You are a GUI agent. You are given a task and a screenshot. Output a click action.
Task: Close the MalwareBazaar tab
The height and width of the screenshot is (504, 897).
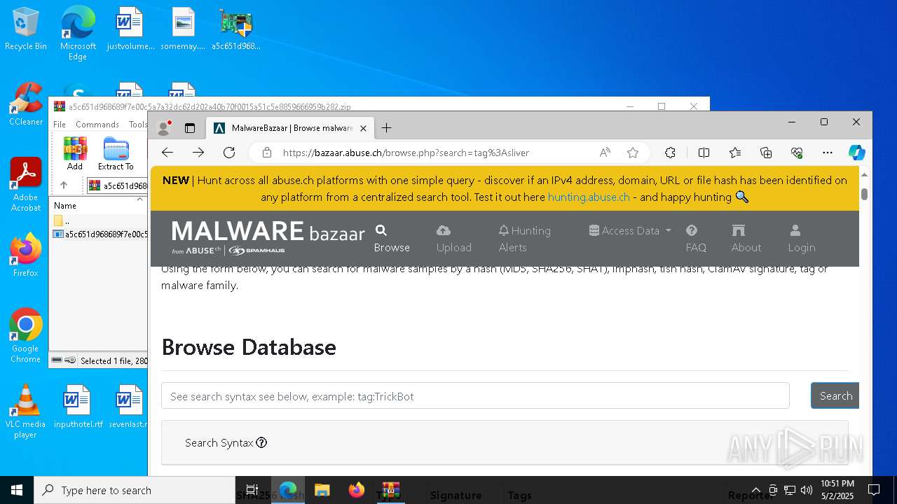pyautogui.click(x=363, y=128)
